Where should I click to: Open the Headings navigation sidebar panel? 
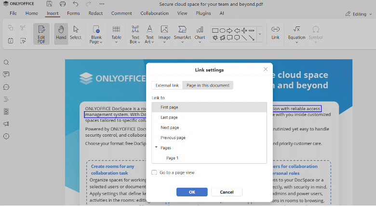[6, 99]
